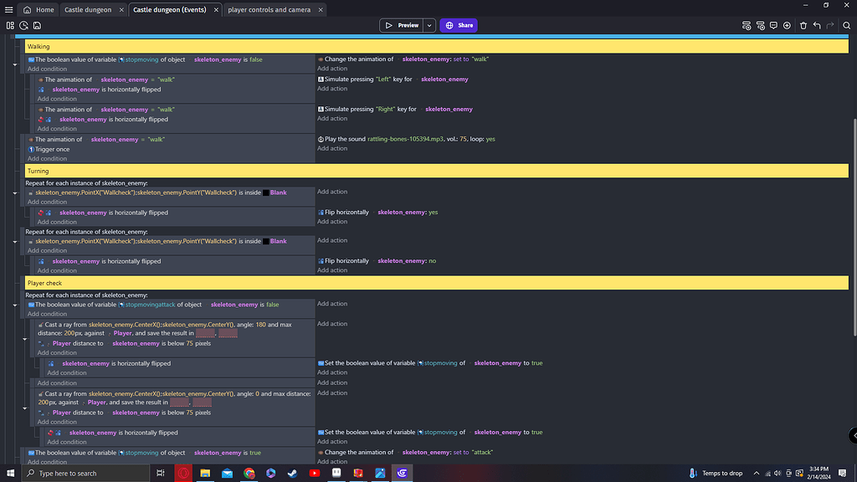Click the globe icon on Share button
The image size is (857, 482).
point(449,25)
